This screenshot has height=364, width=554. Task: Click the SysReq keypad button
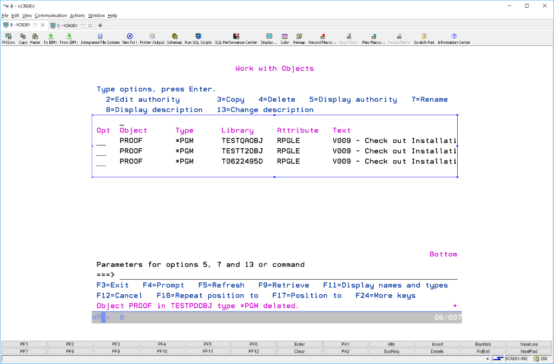coord(392,352)
